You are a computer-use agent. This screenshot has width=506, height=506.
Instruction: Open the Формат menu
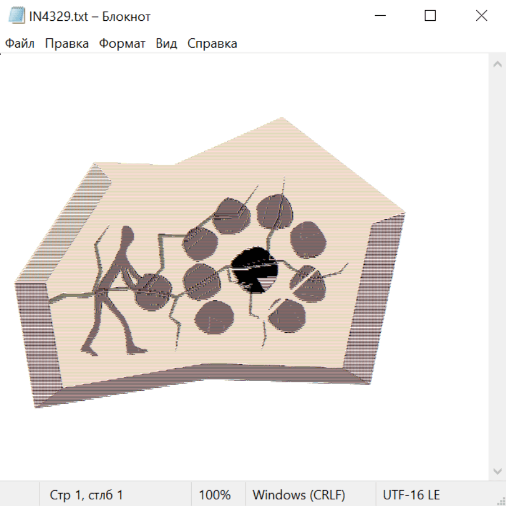(x=122, y=43)
